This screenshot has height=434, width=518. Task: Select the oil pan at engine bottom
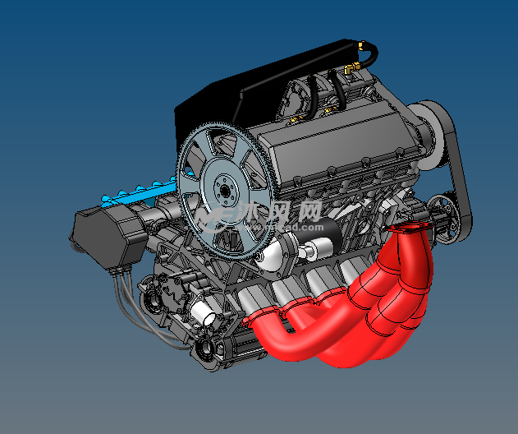[x=238, y=345]
